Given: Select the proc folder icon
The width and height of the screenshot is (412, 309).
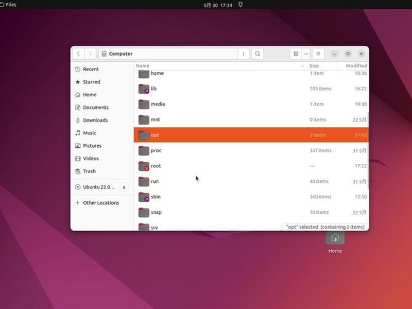Looking at the screenshot, I should (144, 150).
